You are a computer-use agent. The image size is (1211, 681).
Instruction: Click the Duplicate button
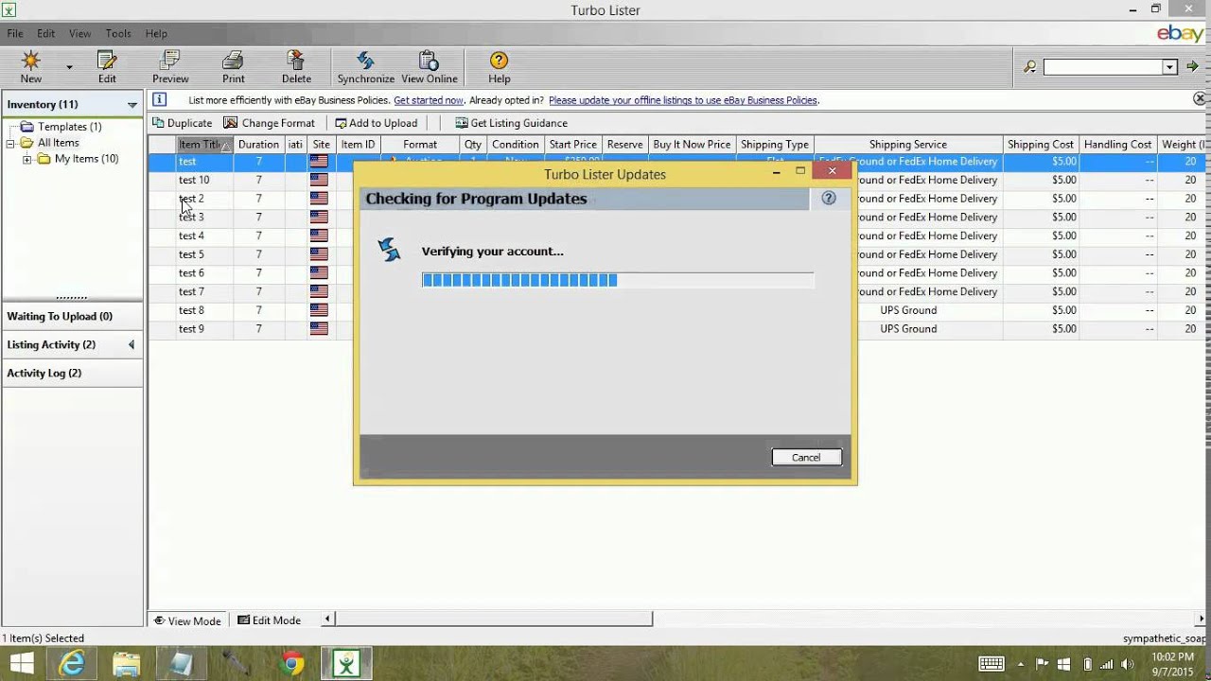(182, 123)
